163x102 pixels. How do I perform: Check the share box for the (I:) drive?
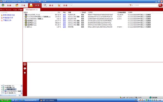click(x=4, y=86)
